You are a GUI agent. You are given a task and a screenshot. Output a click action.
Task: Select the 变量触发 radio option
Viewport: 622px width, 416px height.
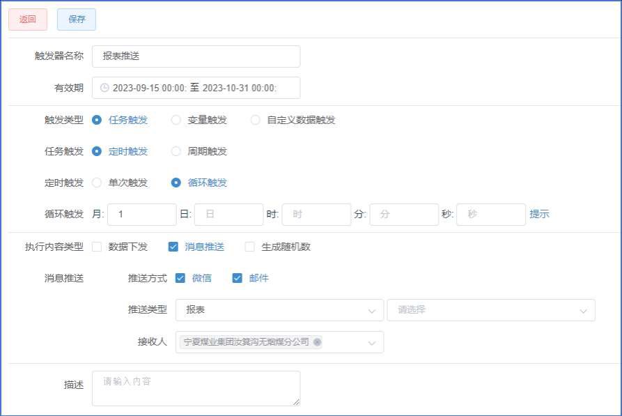176,120
